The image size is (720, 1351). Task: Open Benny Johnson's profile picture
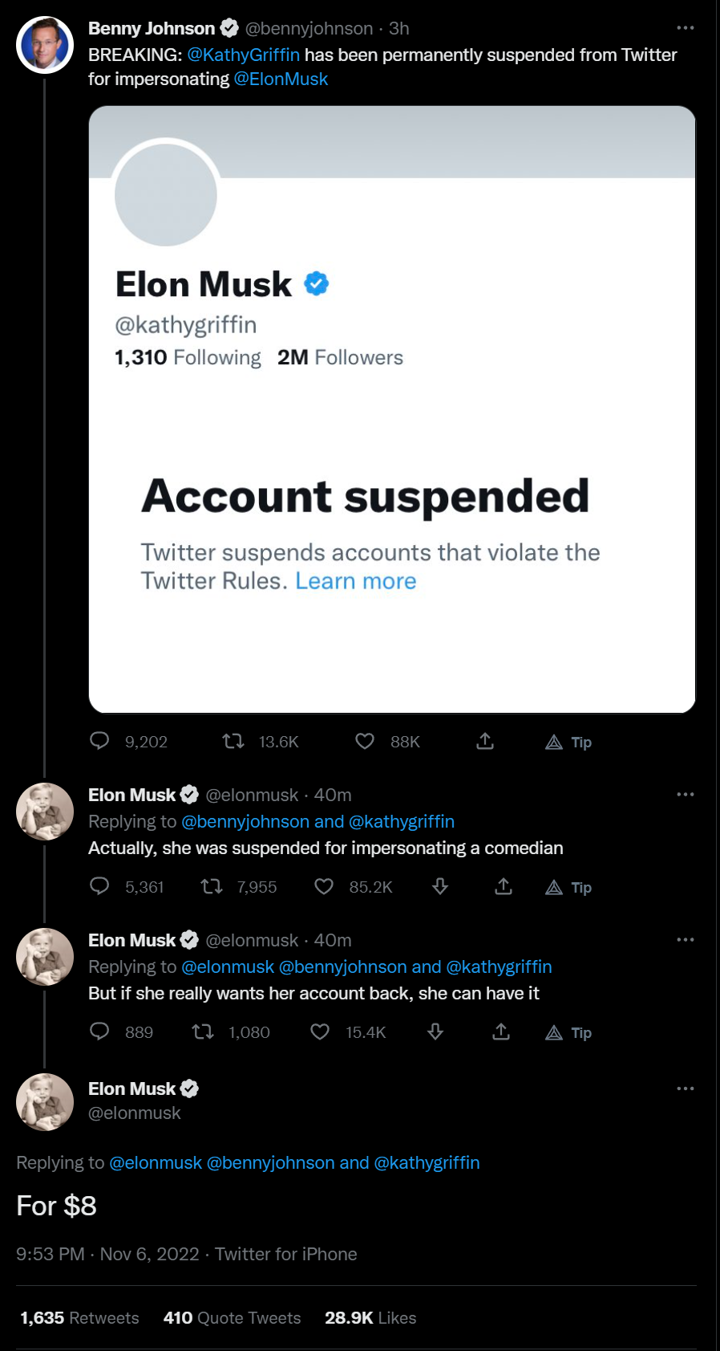point(45,45)
